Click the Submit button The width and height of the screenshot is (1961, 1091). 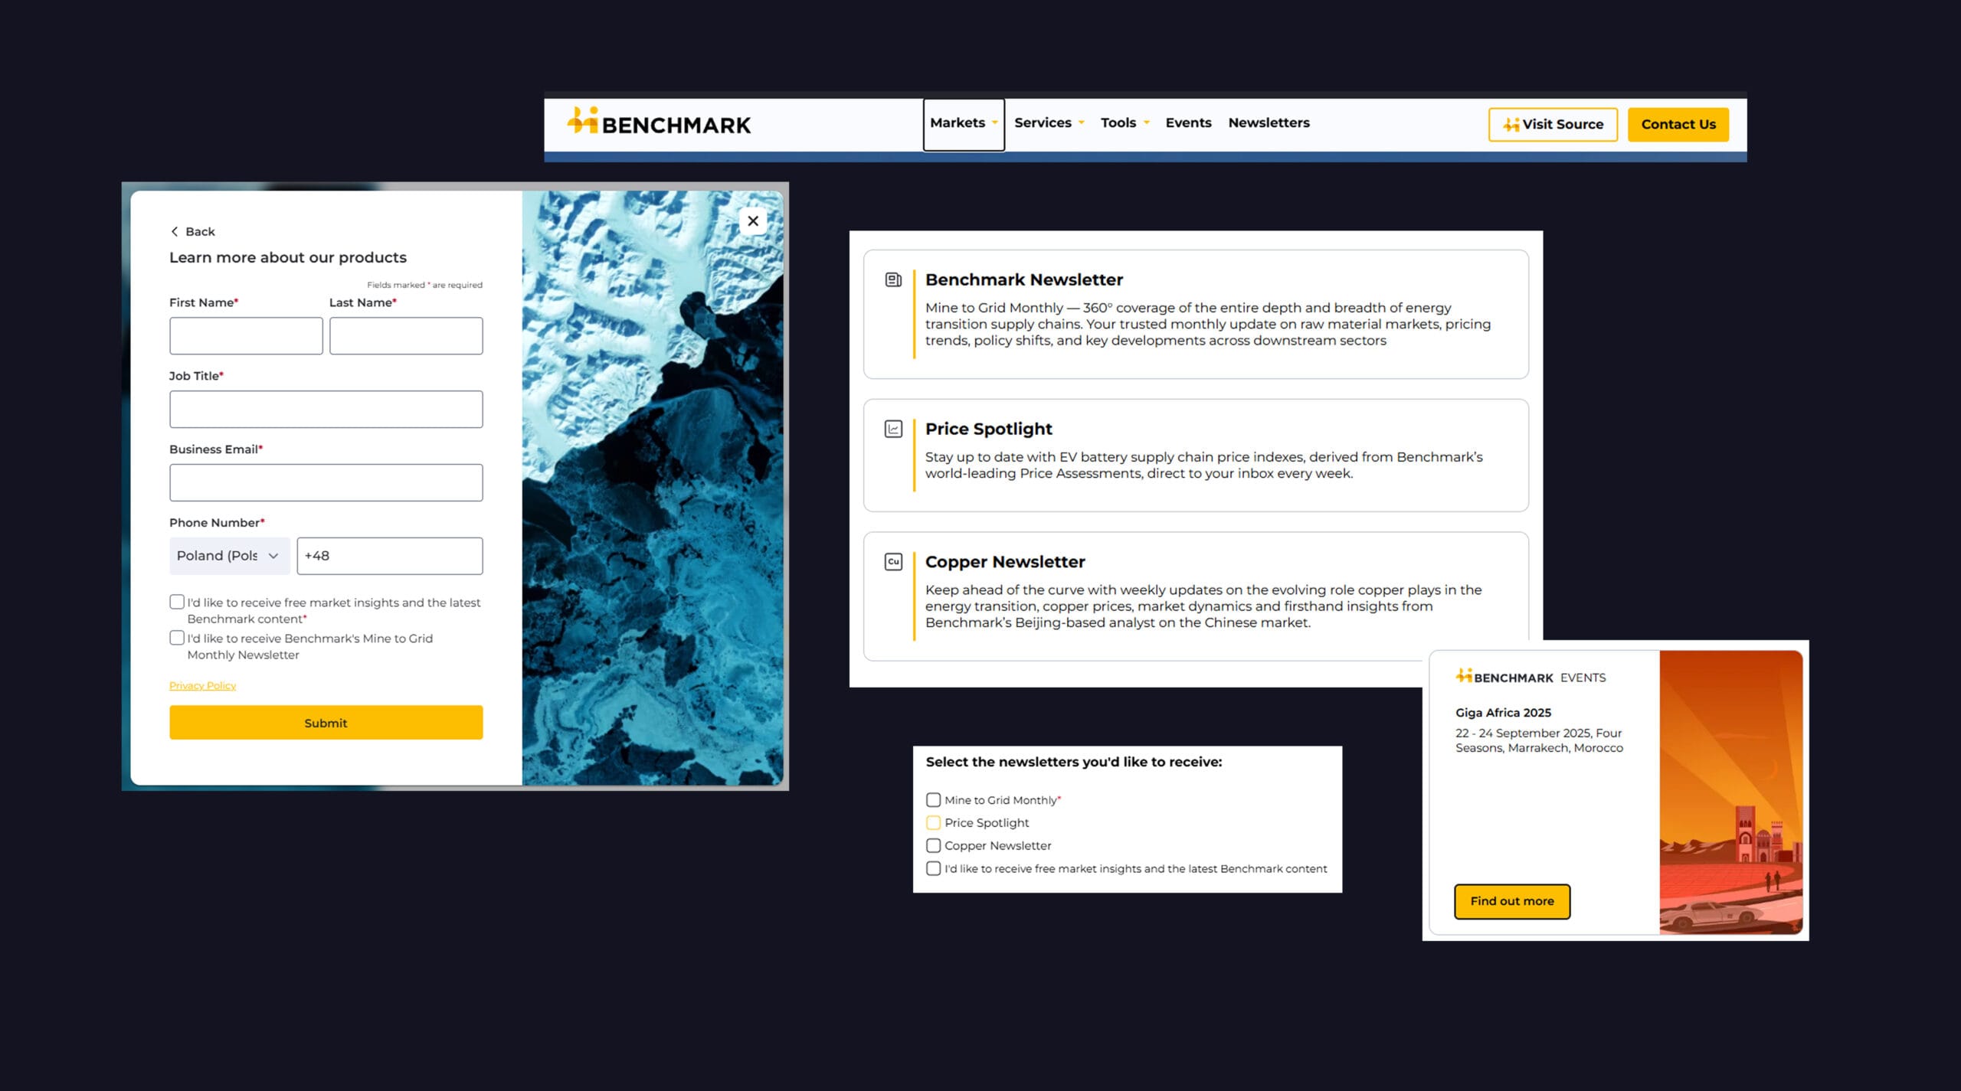326,723
